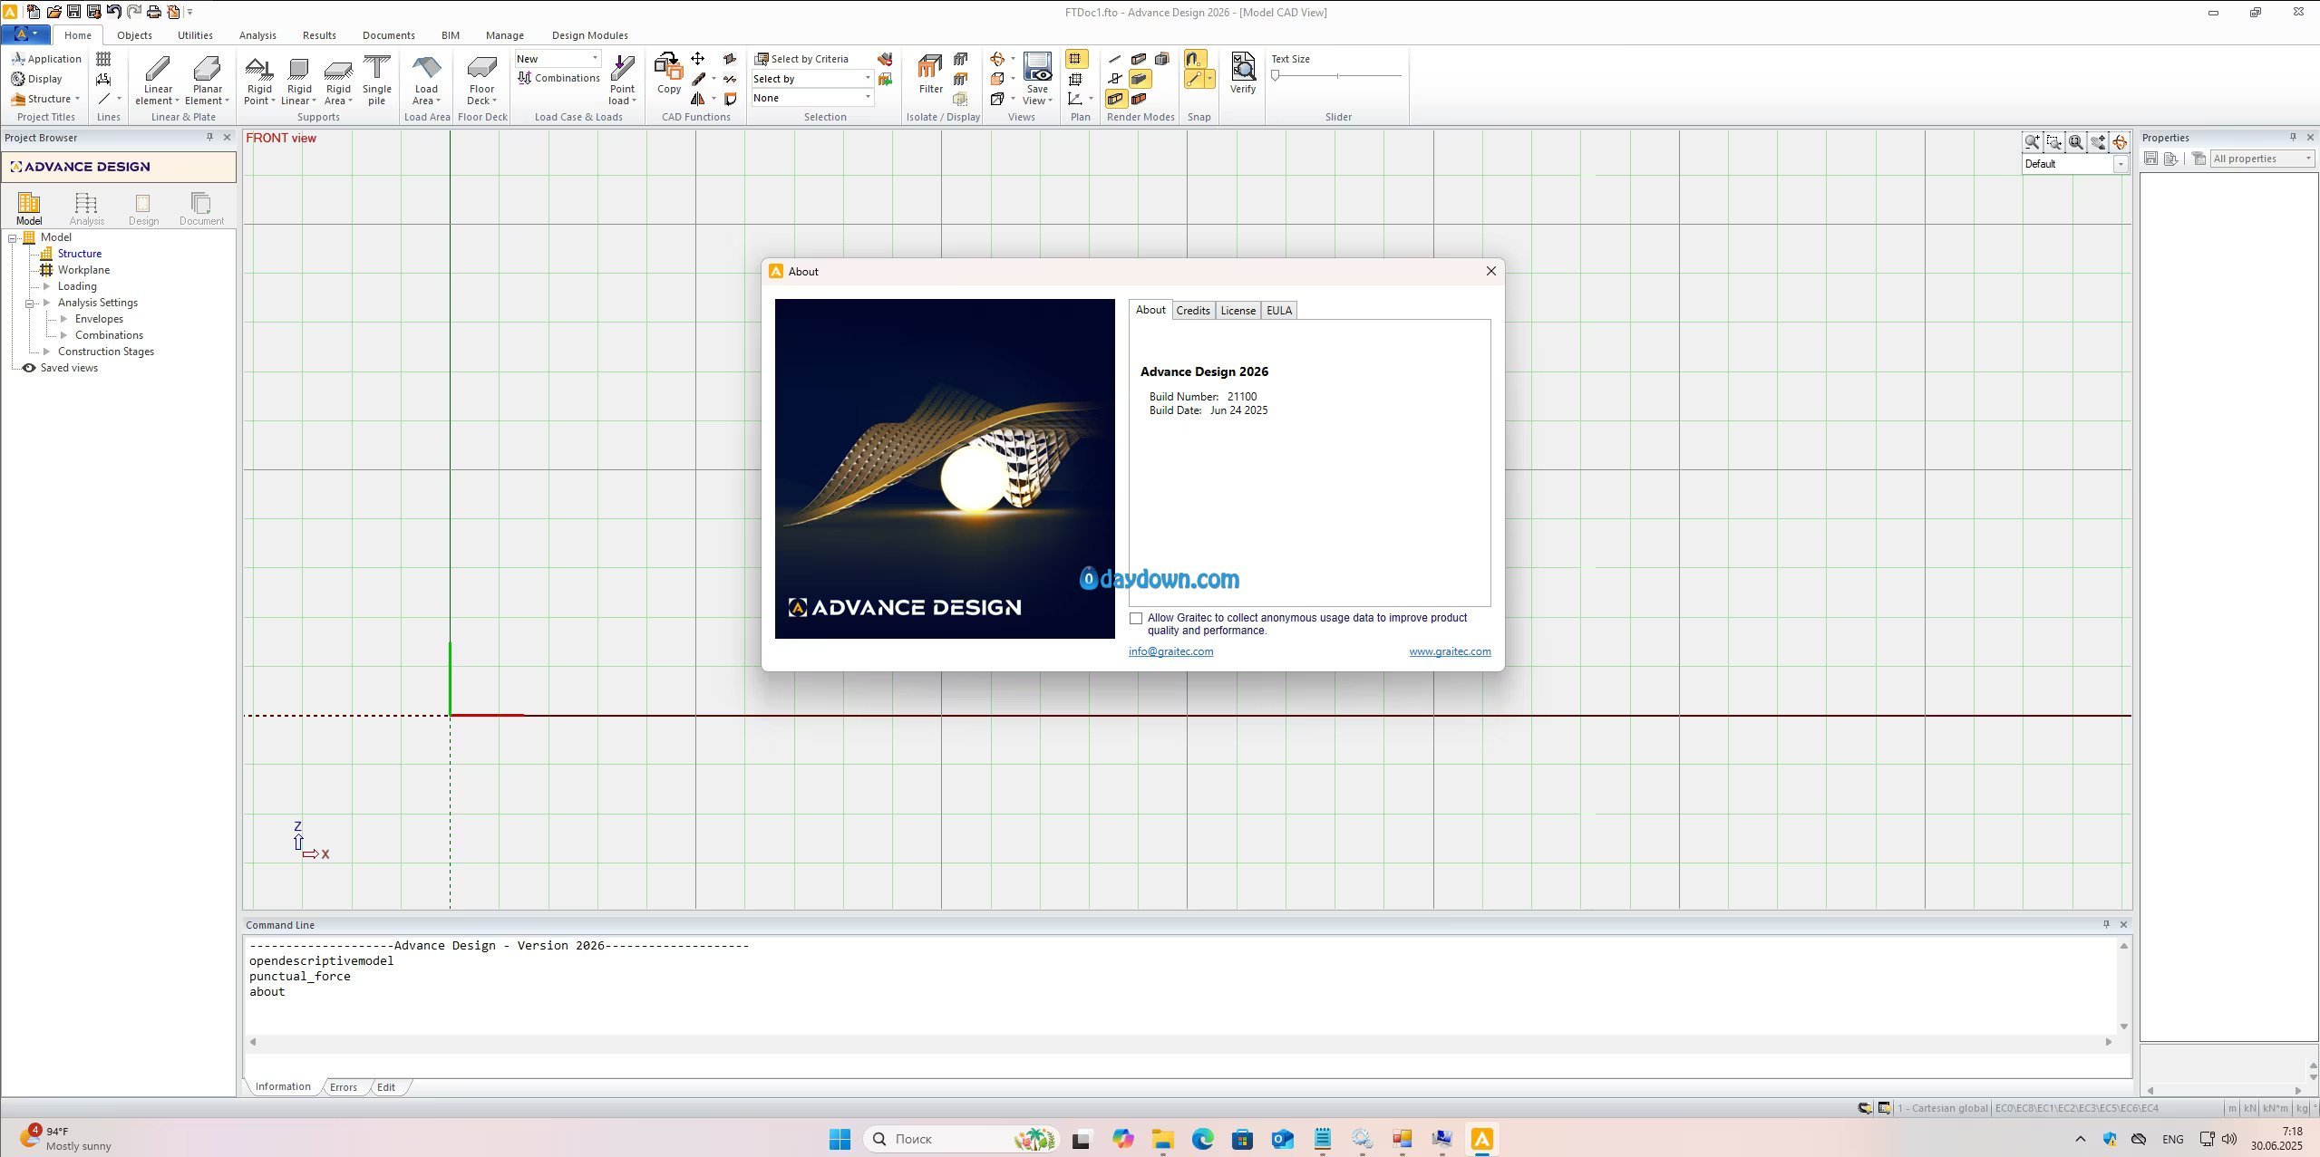Click the Text Size slider handle
The width and height of the screenshot is (2320, 1157).
pos(1276,76)
